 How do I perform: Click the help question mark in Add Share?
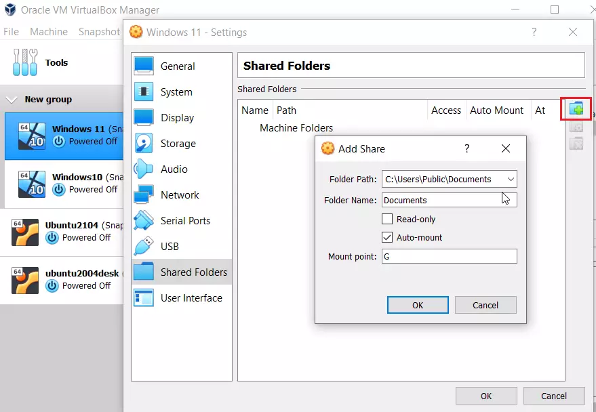[467, 148]
